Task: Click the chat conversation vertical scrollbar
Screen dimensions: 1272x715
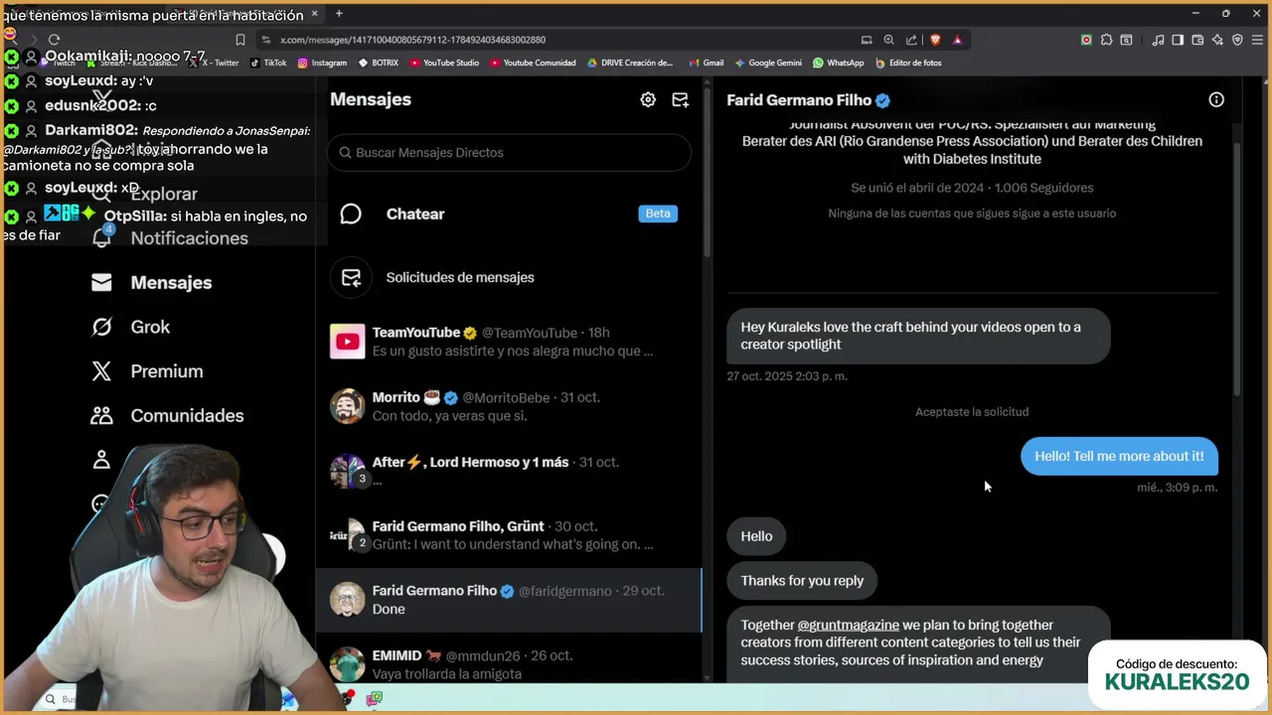Action: coord(1237,268)
